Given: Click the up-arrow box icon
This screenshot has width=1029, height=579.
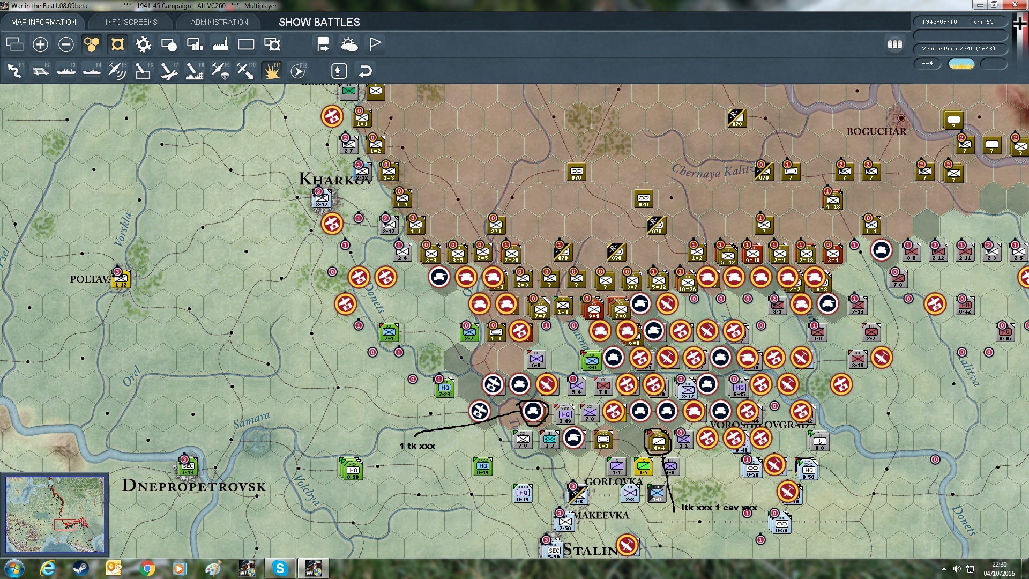Looking at the screenshot, I should coord(339,71).
